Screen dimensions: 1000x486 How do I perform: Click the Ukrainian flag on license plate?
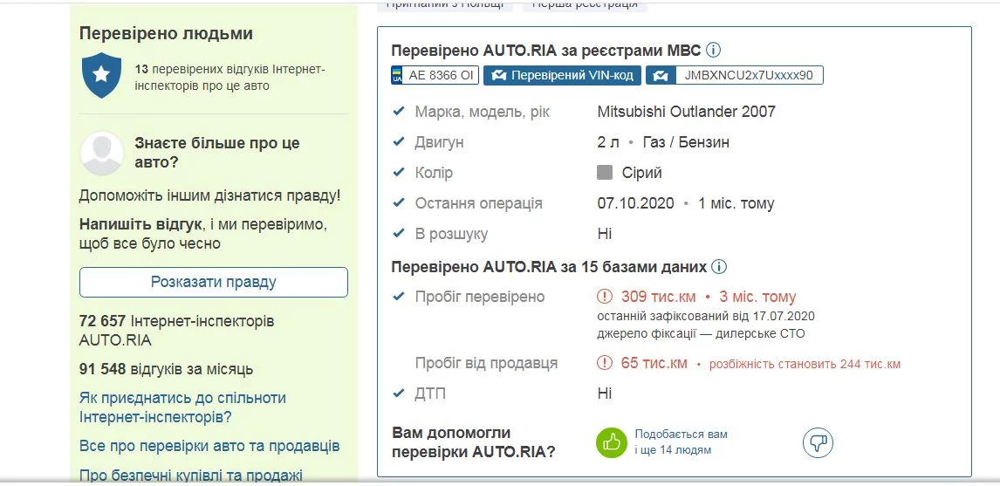(397, 76)
